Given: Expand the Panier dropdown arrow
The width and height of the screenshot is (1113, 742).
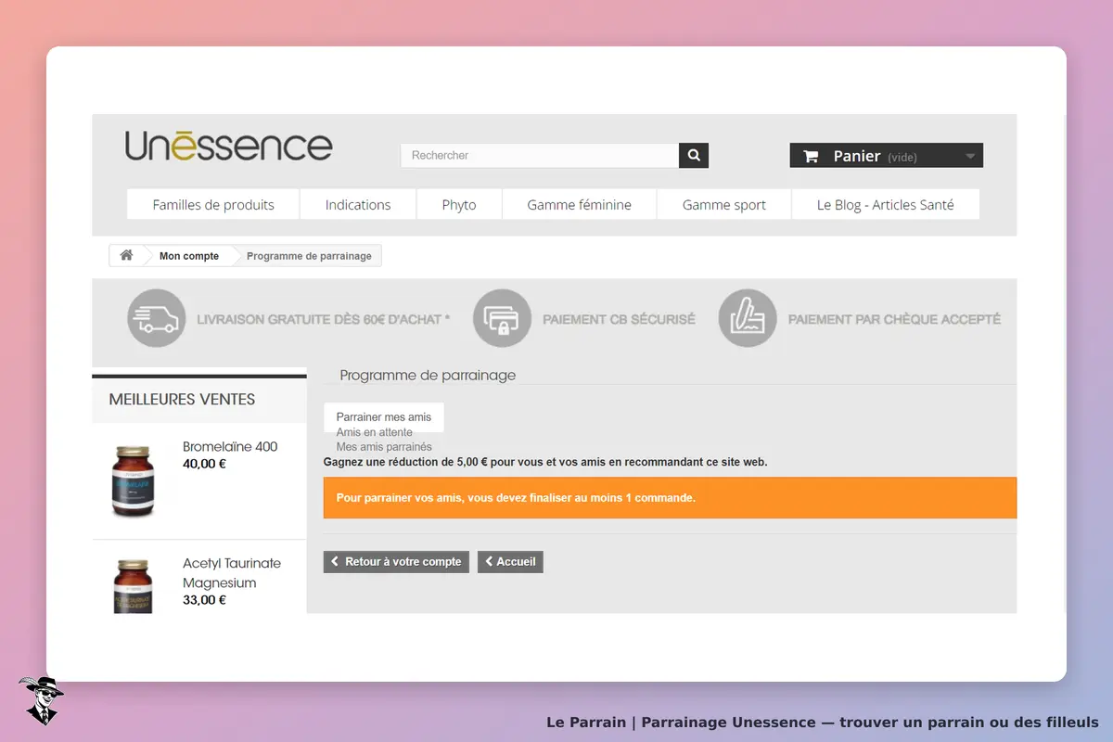Looking at the screenshot, I should click(x=970, y=157).
